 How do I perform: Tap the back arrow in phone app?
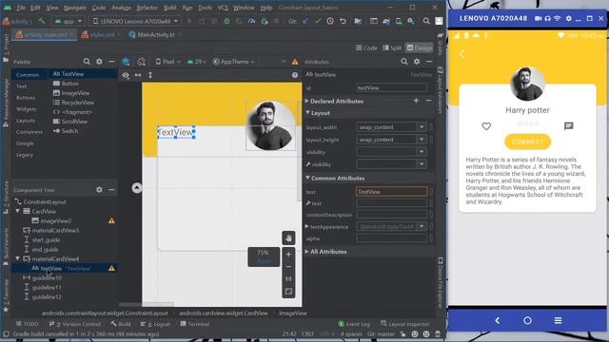[x=462, y=54]
